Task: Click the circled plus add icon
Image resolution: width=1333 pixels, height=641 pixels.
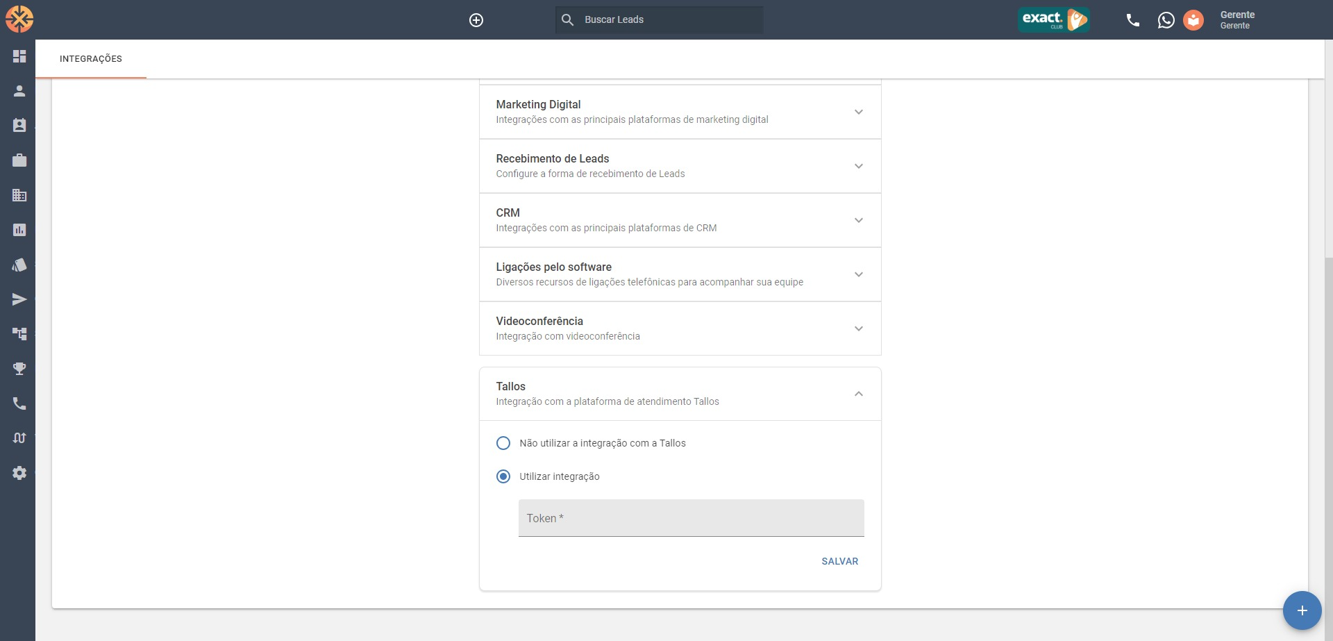Action: coord(476,20)
